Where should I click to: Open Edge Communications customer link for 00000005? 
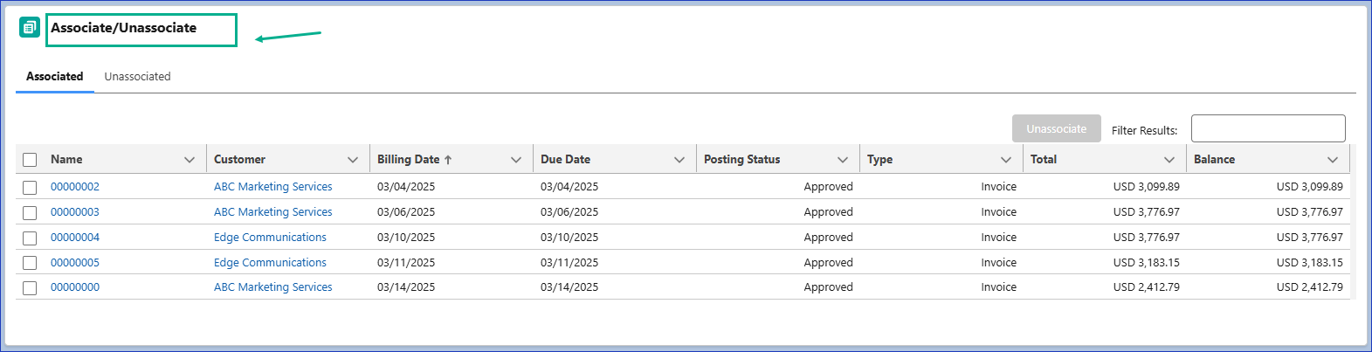pos(270,263)
